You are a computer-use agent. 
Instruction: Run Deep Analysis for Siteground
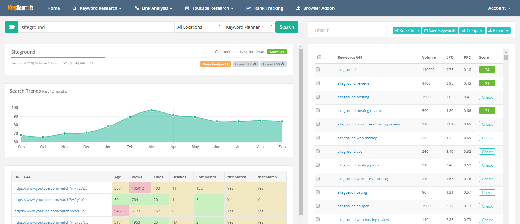[215, 64]
